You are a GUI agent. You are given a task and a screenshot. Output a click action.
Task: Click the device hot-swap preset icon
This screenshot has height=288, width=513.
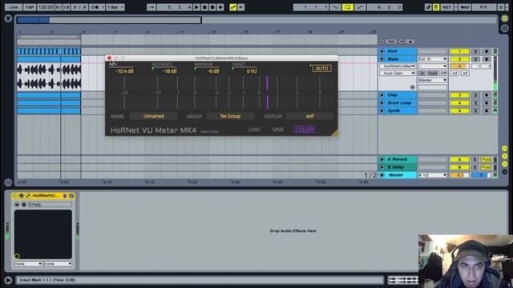[x=65, y=195]
